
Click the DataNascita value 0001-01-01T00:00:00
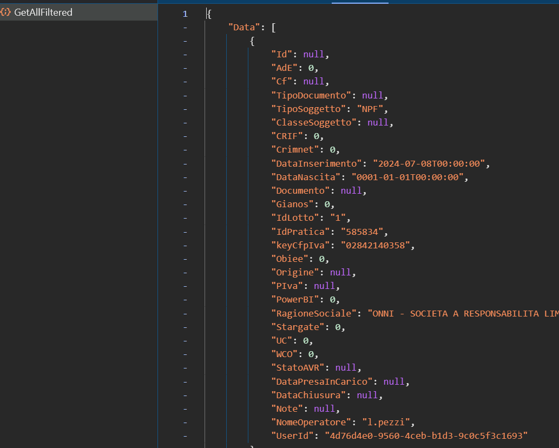(x=407, y=177)
